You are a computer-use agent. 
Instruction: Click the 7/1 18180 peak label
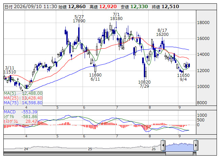pyautogui.click(x=116, y=17)
